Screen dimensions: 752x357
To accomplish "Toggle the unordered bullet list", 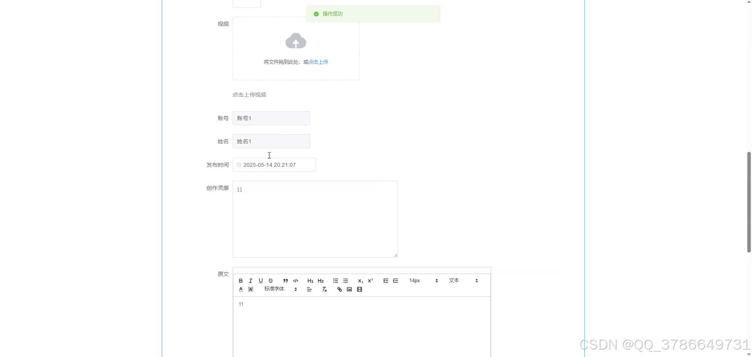I will click(x=345, y=281).
